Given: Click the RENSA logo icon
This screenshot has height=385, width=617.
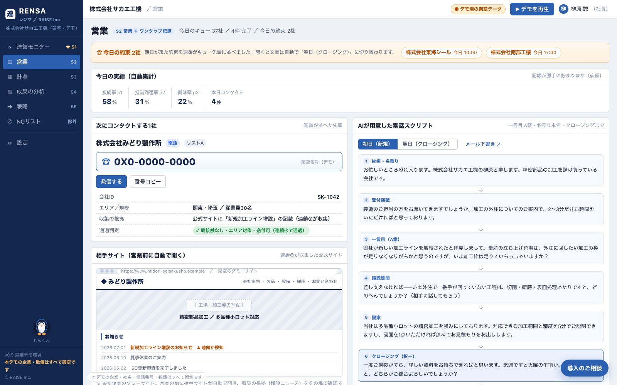Looking at the screenshot, I should [10, 14].
